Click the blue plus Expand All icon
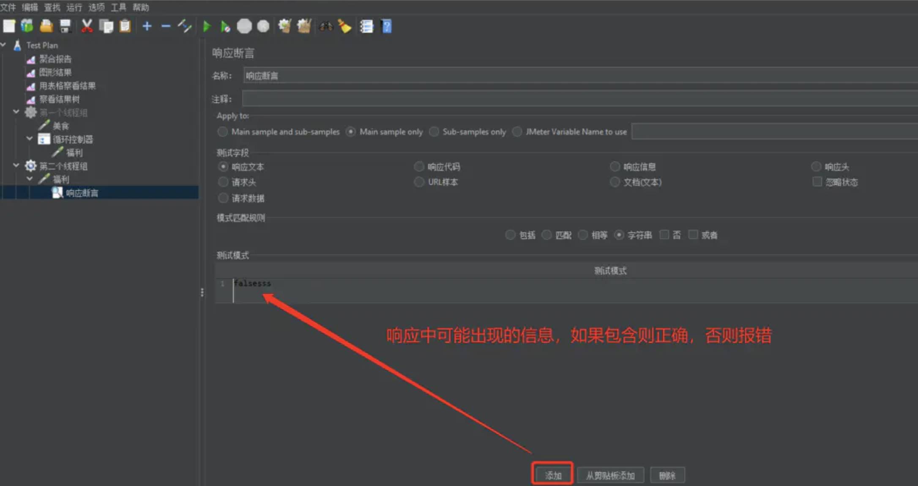This screenshot has height=486, width=918. tap(147, 27)
